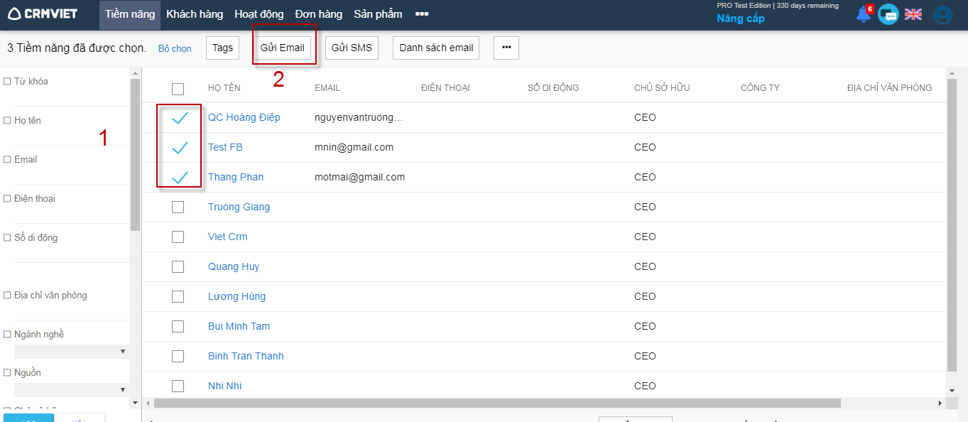Screen dimensions: 968x422
Task: Open the notifications bell icon
Action: (863, 14)
